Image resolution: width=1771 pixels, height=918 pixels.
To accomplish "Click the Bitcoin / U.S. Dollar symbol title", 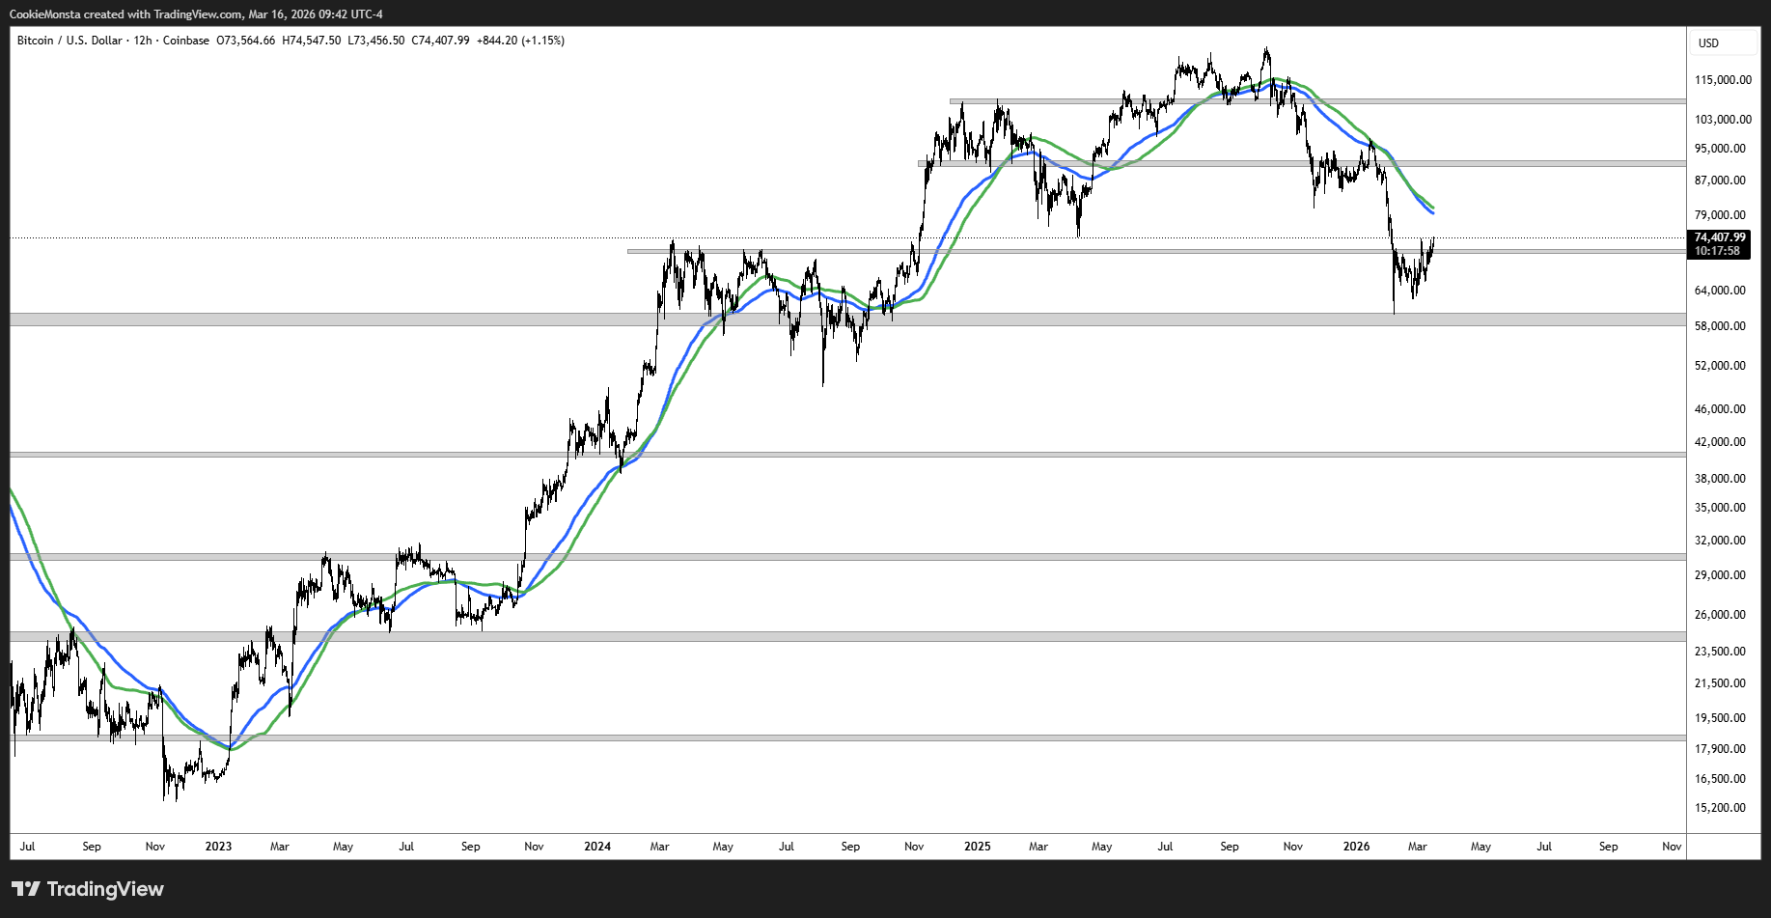I will 69,41.
